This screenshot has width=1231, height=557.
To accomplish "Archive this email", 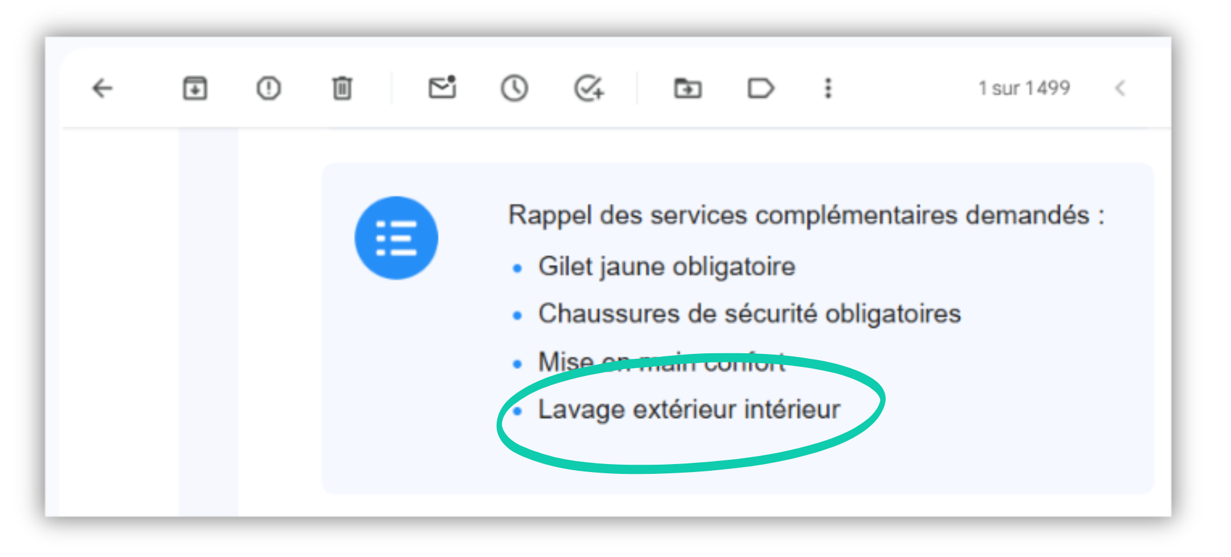I will [195, 89].
